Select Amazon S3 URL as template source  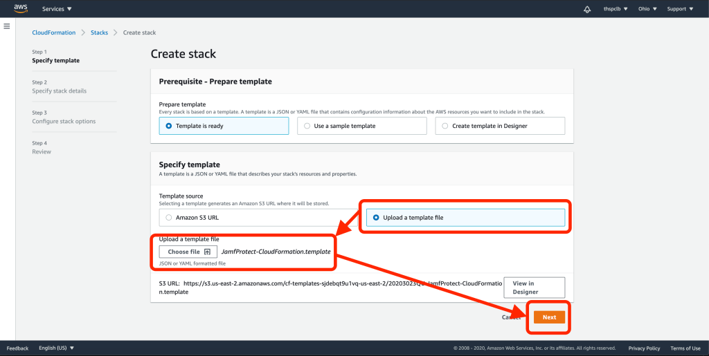(x=168, y=218)
